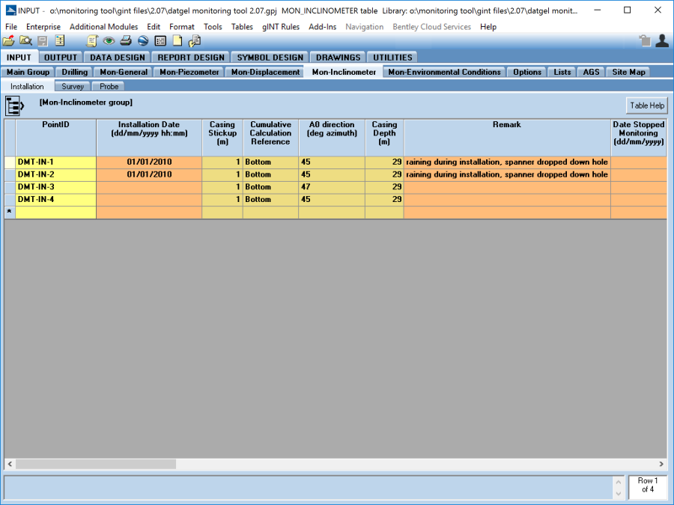This screenshot has height=505, width=674.
Task: Click the scroll document icon in toolbar
Action: click(92, 41)
